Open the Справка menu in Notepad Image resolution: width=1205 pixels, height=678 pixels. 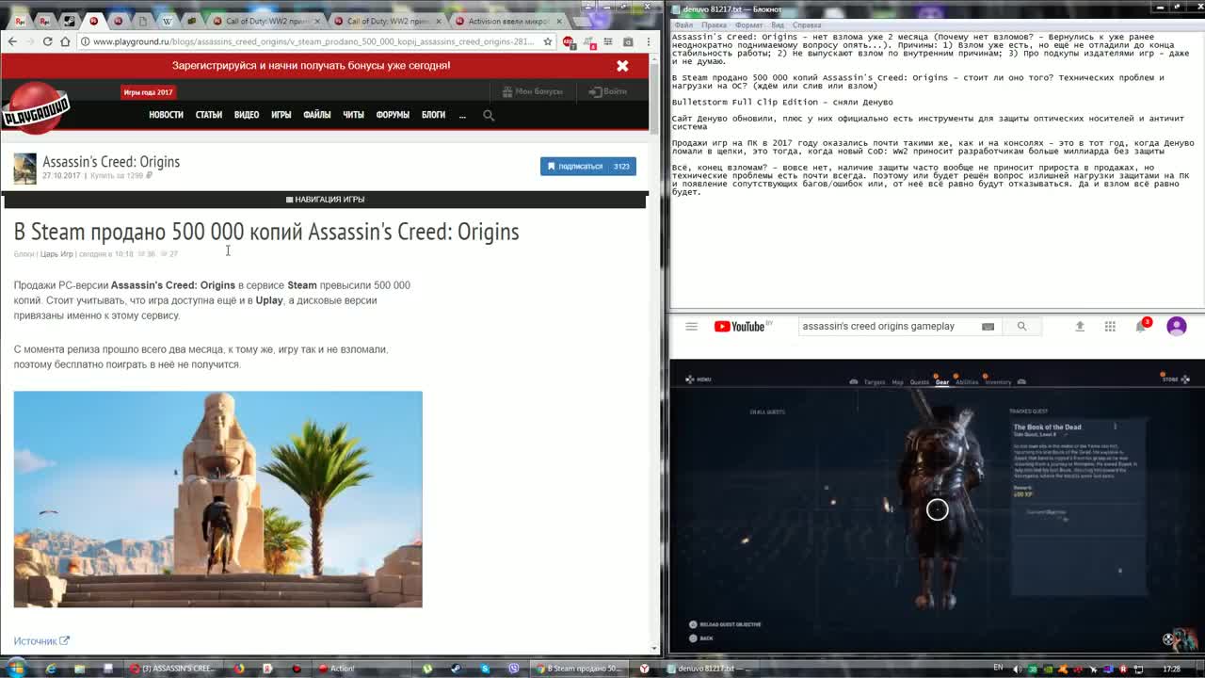(x=807, y=24)
